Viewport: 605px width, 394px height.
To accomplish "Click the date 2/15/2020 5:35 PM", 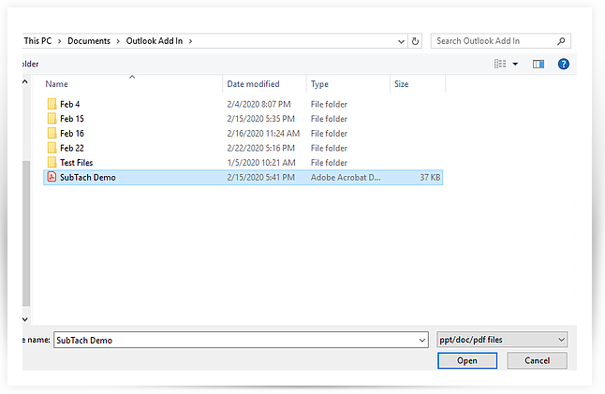I will tap(261, 119).
